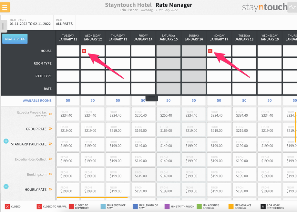Click RATE restriction cell for January 16
The width and height of the screenshot is (297, 212).
(x=194, y=89)
